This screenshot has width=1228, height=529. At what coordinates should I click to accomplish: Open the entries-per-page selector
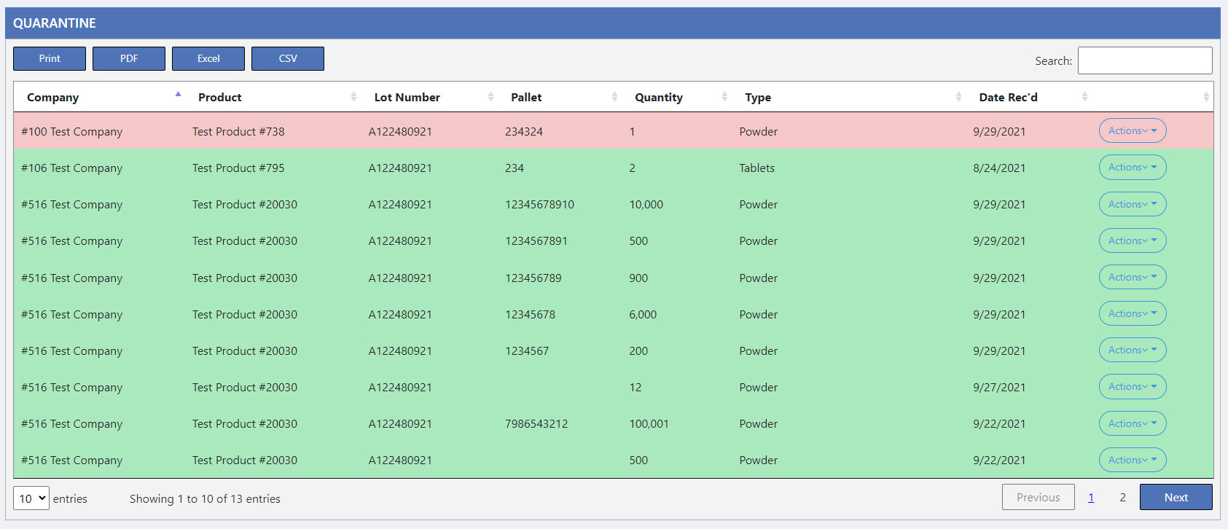coord(31,498)
